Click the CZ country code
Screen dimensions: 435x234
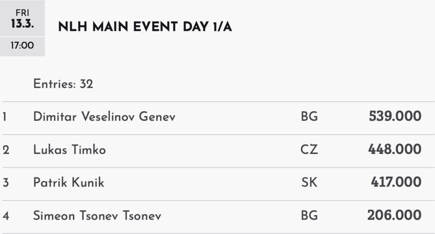point(309,150)
